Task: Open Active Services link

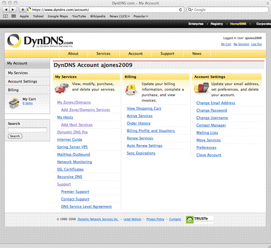Action: click(x=140, y=116)
